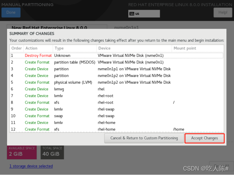Screen dimensions: 234x175
Task: Select the 'rhel' device cell in row 6
Action: (x=101, y=89)
